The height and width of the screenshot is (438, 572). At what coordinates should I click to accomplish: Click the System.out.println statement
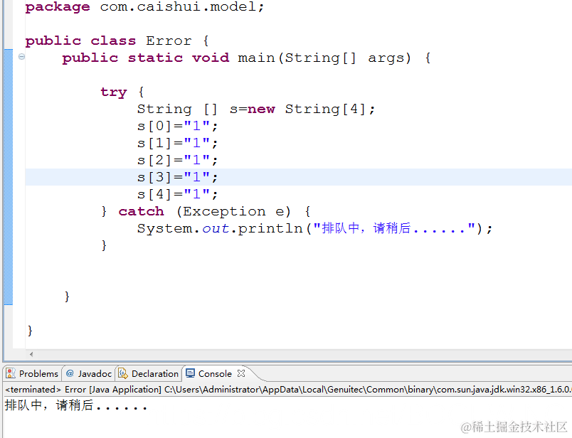(x=315, y=228)
